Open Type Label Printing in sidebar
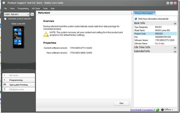 coord(19,85)
